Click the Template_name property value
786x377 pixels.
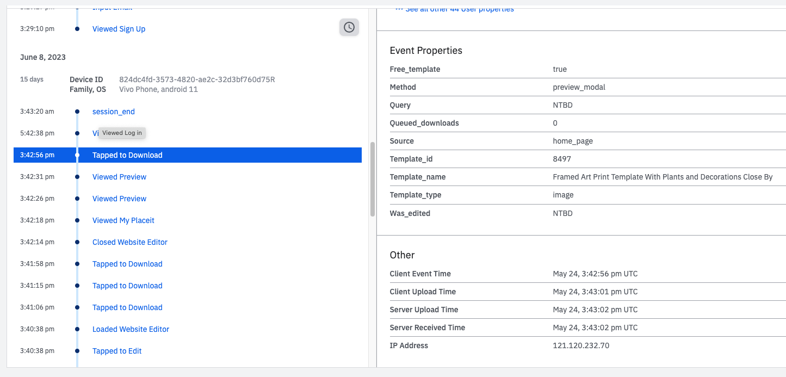tap(662, 177)
